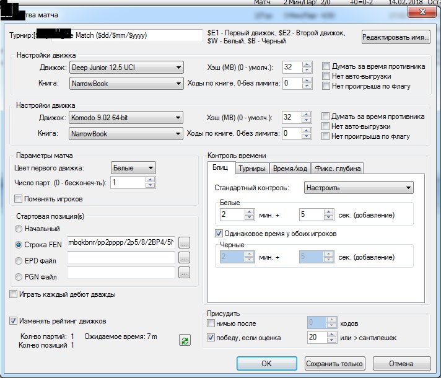The image size is (441, 378).
Task: Open Стандартный контроль dropdown showing Настроить
Action: point(408,188)
